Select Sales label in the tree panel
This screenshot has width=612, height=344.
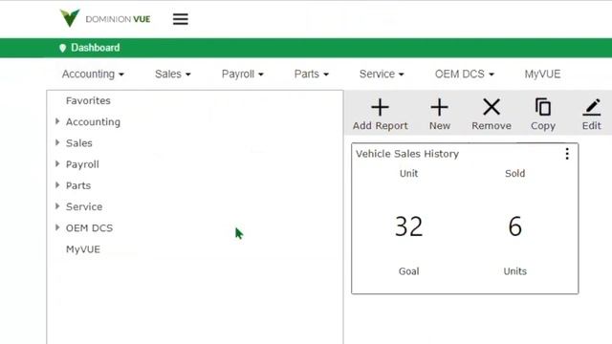(79, 143)
